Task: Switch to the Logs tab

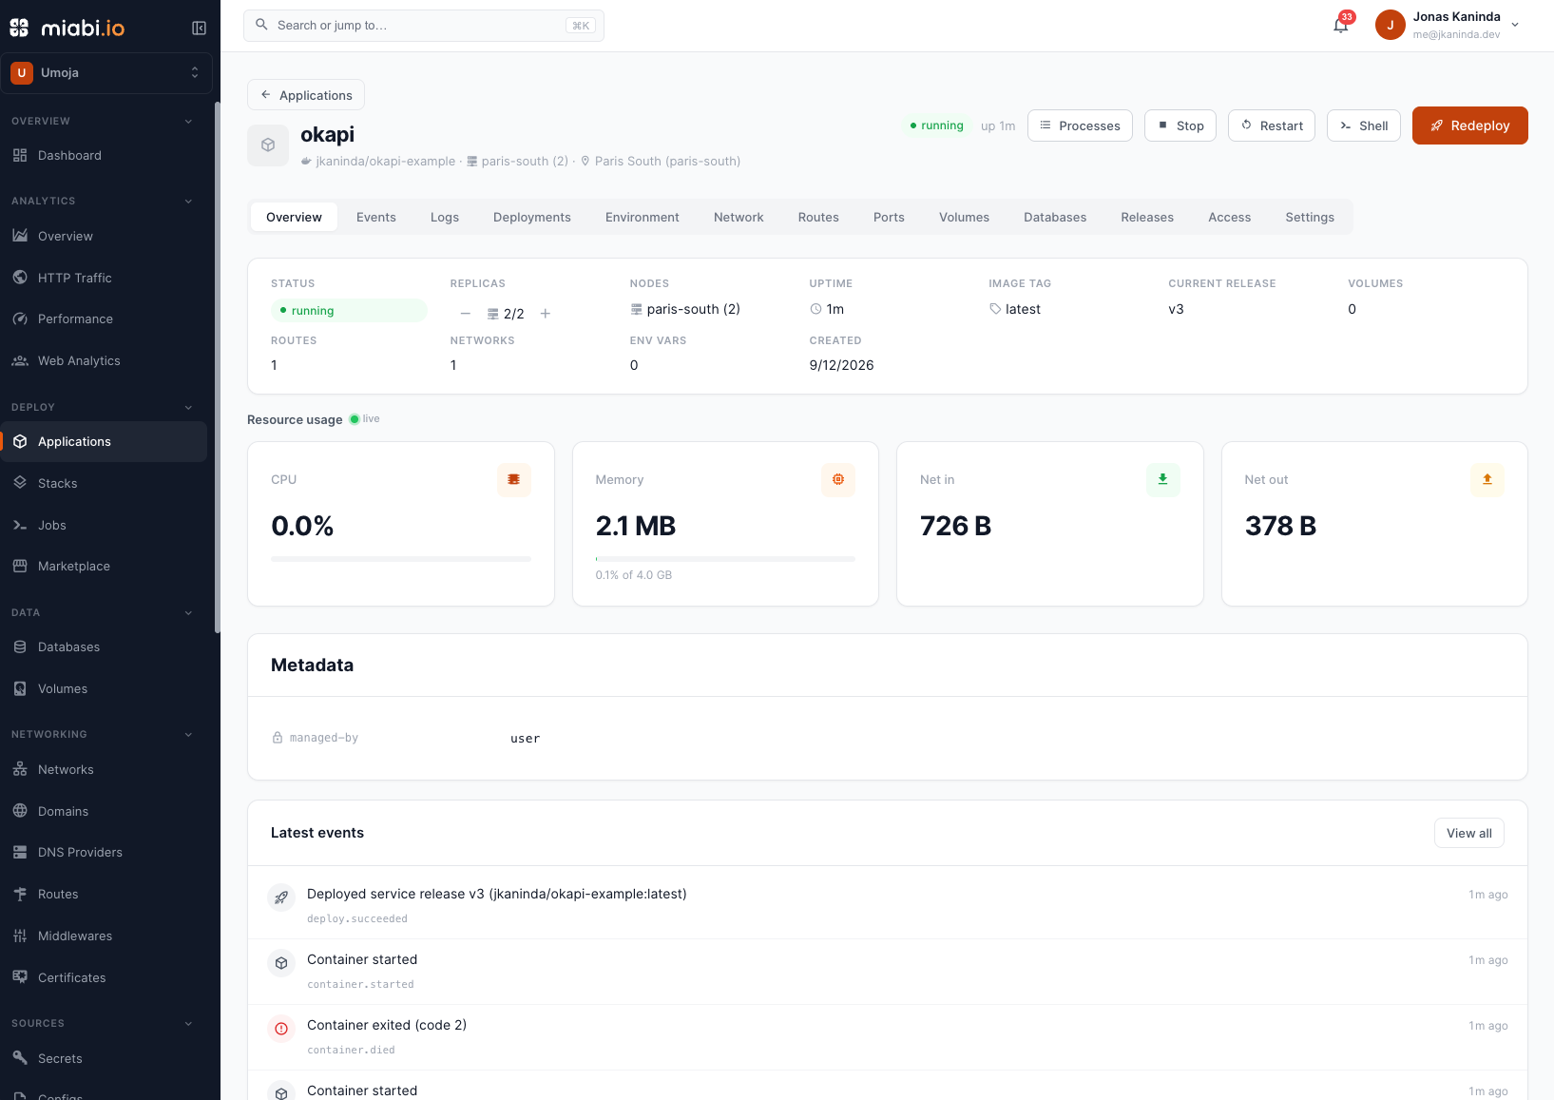Action: [x=445, y=217]
